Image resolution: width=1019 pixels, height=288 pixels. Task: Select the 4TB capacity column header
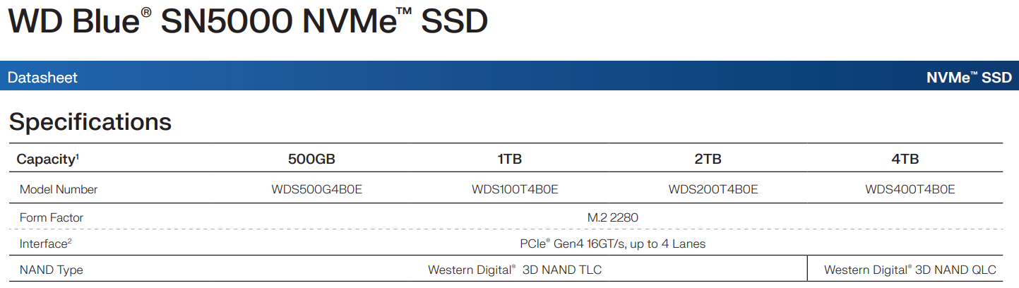[905, 159]
